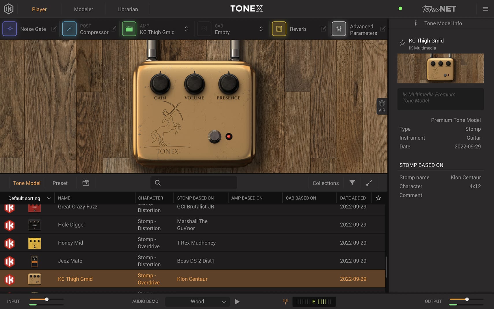Screen dimensions: 494x309
Task: Open Advanced Parameters panel
Action: point(339,29)
